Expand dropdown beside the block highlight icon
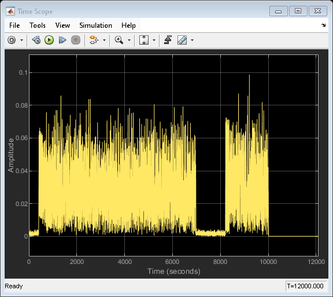Viewport: 333px width, 297px height. pos(104,40)
